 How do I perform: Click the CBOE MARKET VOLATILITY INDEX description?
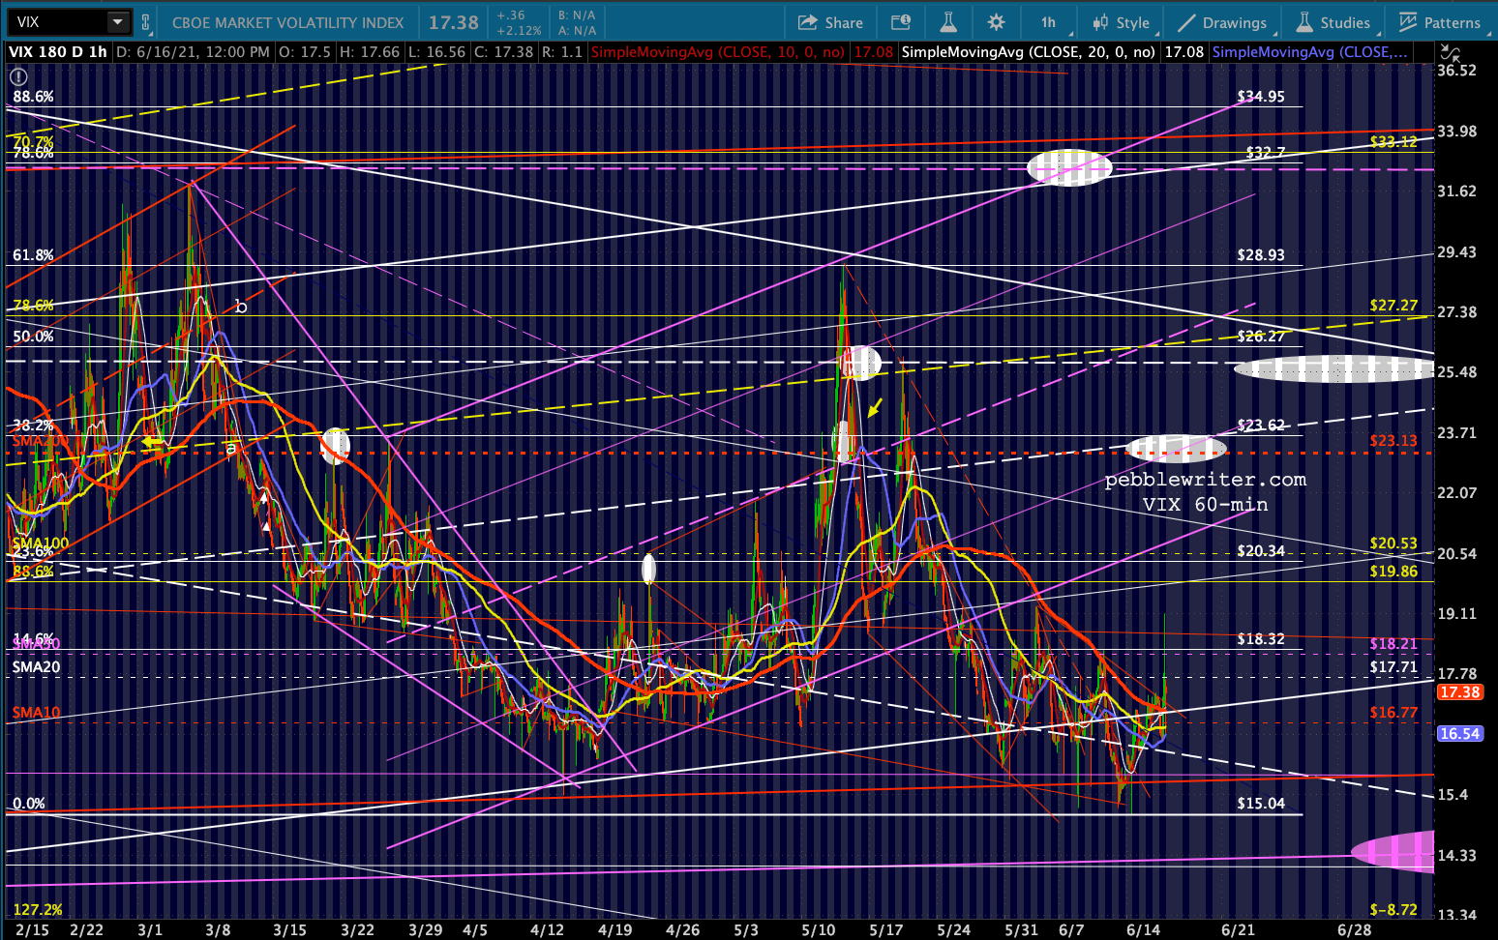[288, 22]
